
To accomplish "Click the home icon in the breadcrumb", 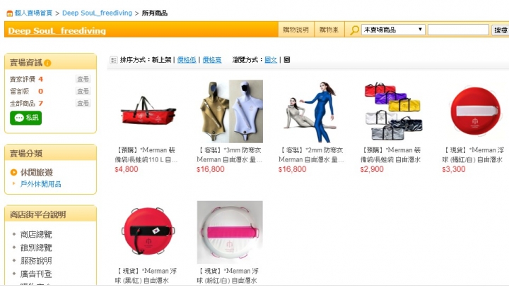I will pos(10,13).
